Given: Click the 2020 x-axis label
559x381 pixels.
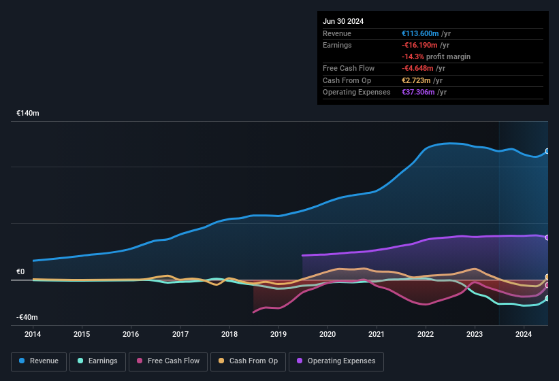Looking at the screenshot, I should tap(328, 334).
